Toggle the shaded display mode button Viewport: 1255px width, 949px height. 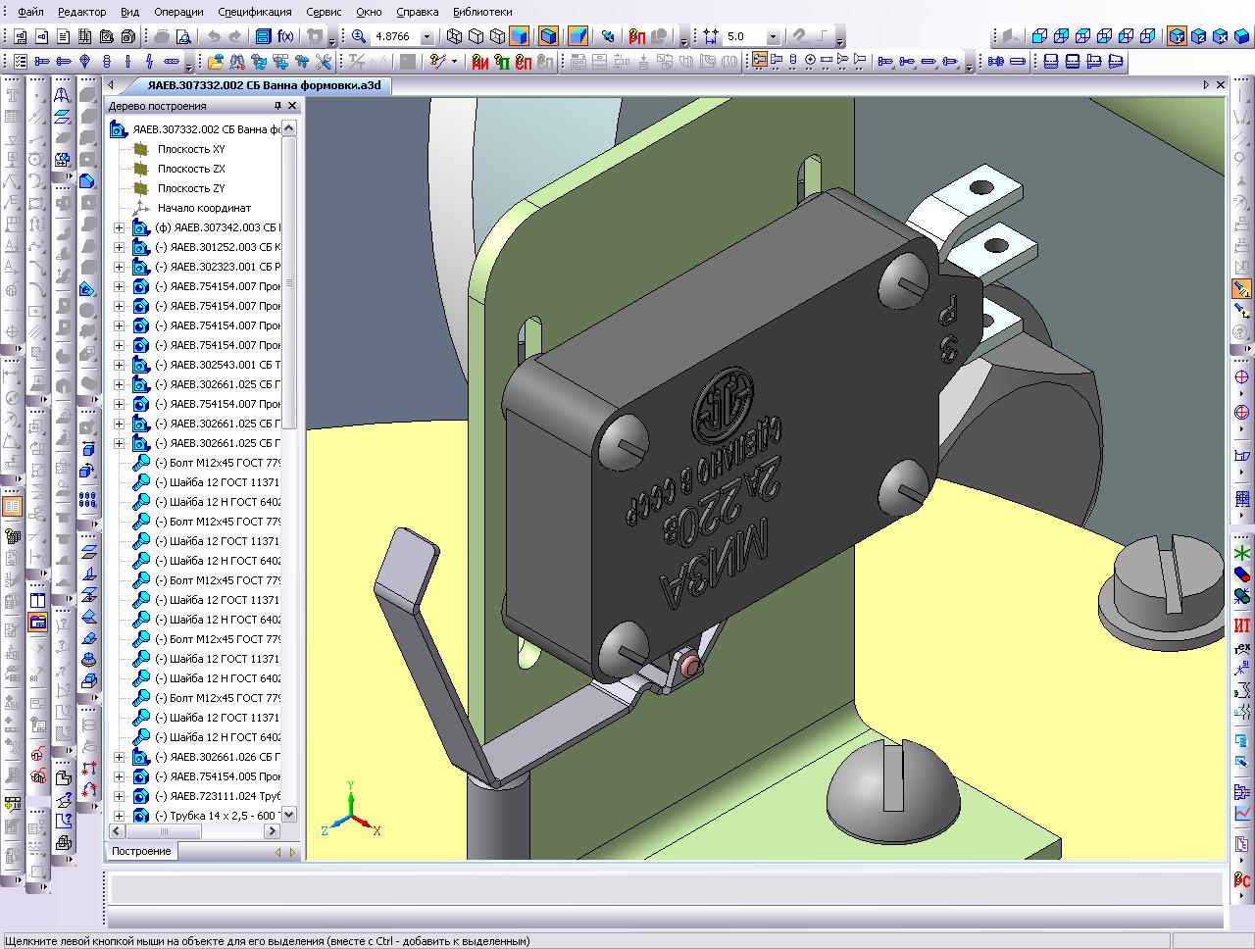pyautogui.click(x=520, y=37)
